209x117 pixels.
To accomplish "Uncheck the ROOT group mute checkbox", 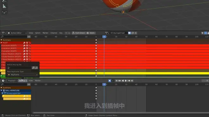I will (x=27, y=43).
